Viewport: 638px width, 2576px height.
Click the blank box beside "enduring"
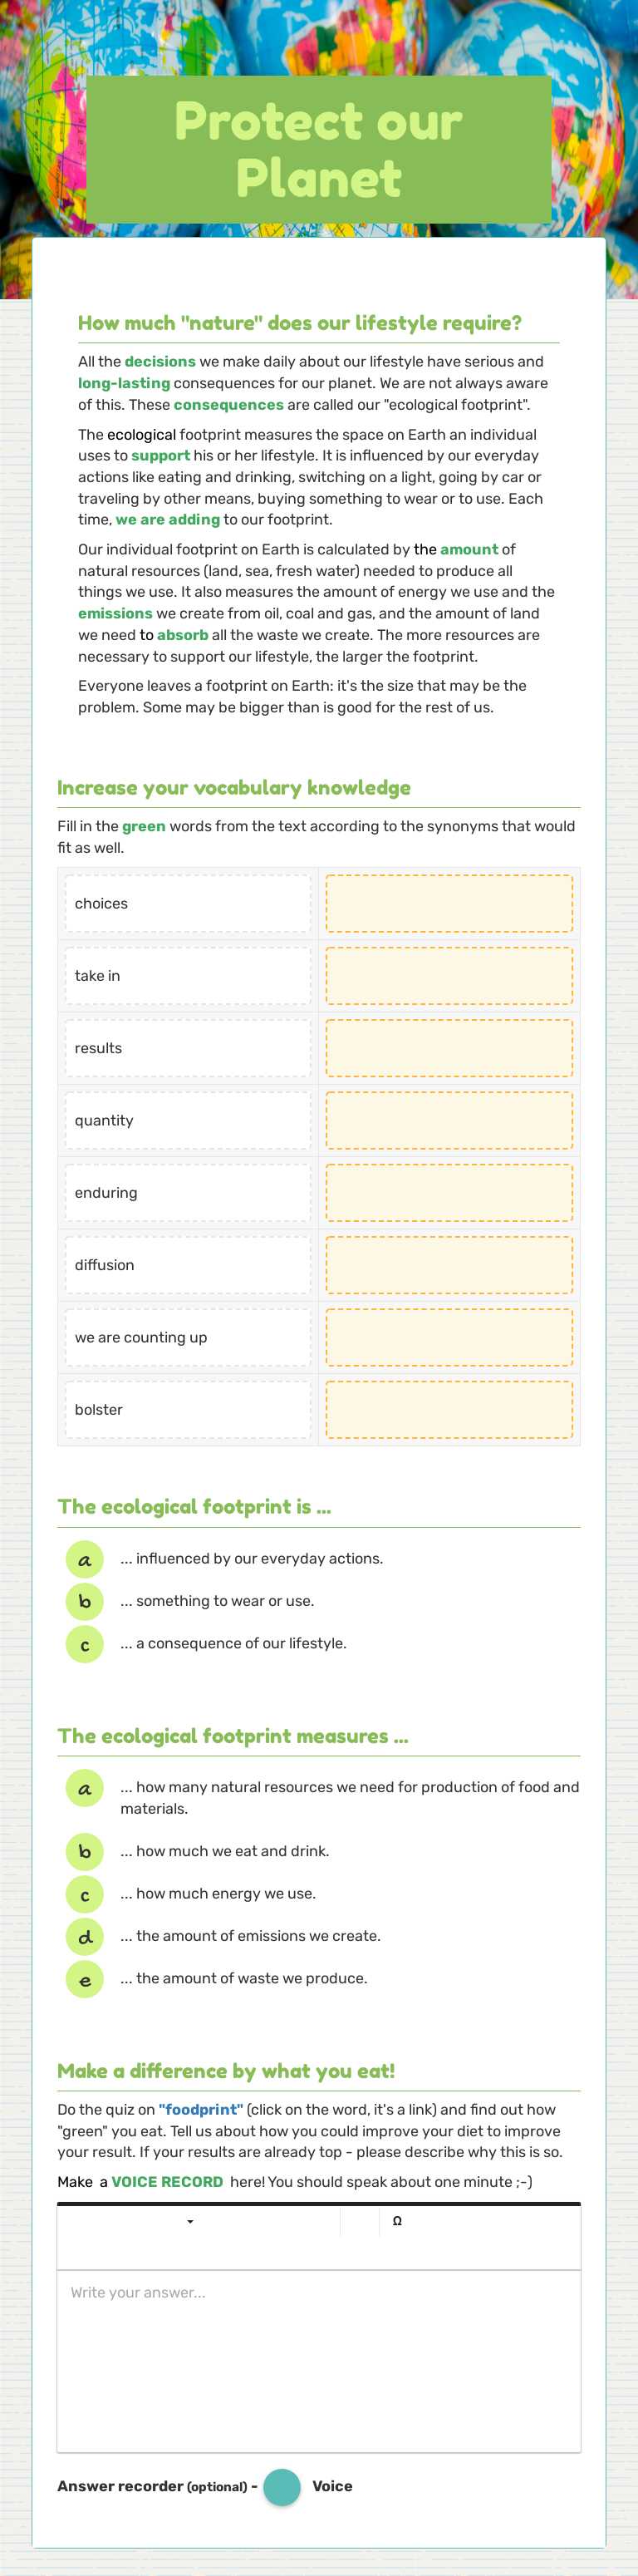(x=448, y=1192)
